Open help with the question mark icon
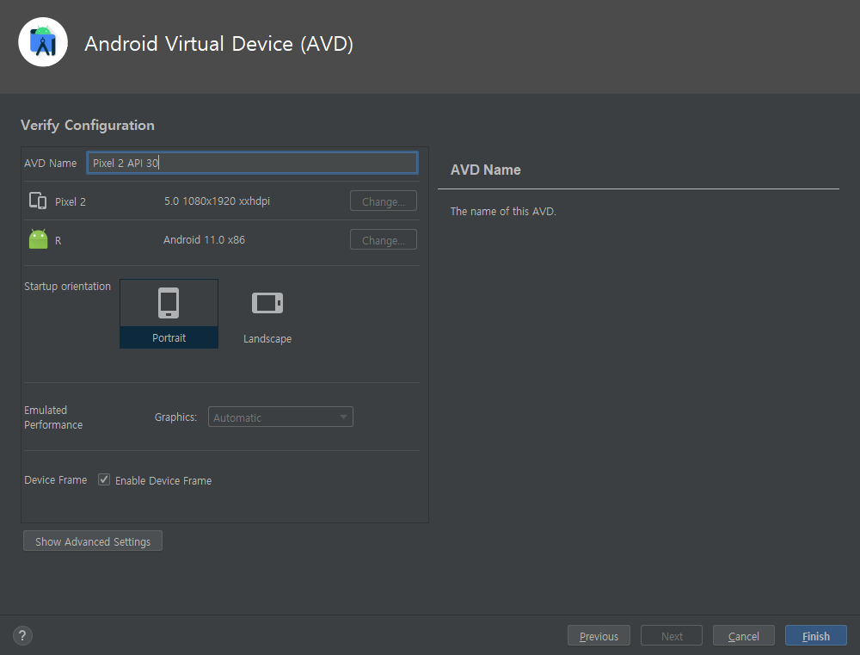The height and width of the screenshot is (655, 860). pyautogui.click(x=22, y=636)
